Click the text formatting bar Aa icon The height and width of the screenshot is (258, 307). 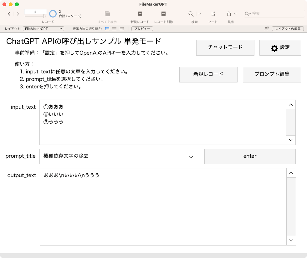pos(266,28)
